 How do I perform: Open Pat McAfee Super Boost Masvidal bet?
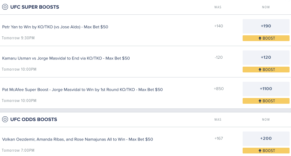coord(82,89)
